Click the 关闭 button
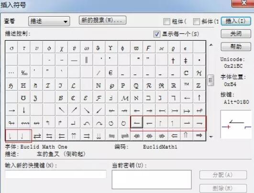 click(236, 33)
